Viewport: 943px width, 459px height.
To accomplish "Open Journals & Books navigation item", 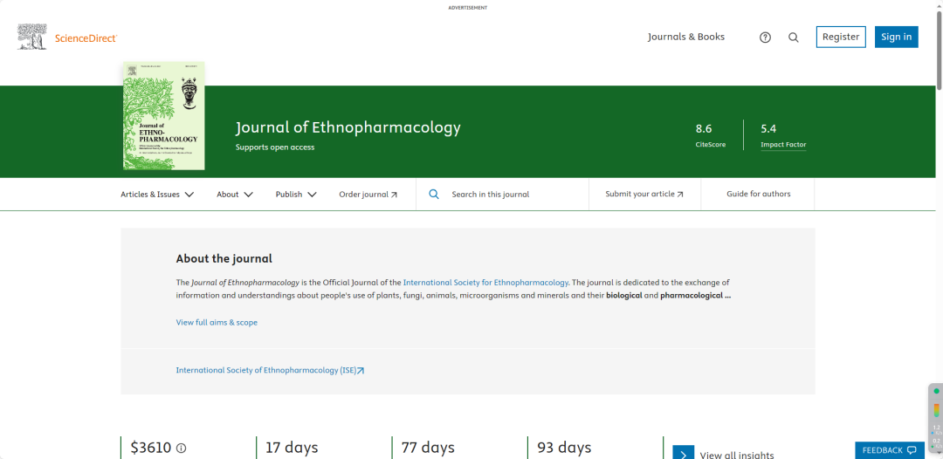I will click(x=686, y=37).
